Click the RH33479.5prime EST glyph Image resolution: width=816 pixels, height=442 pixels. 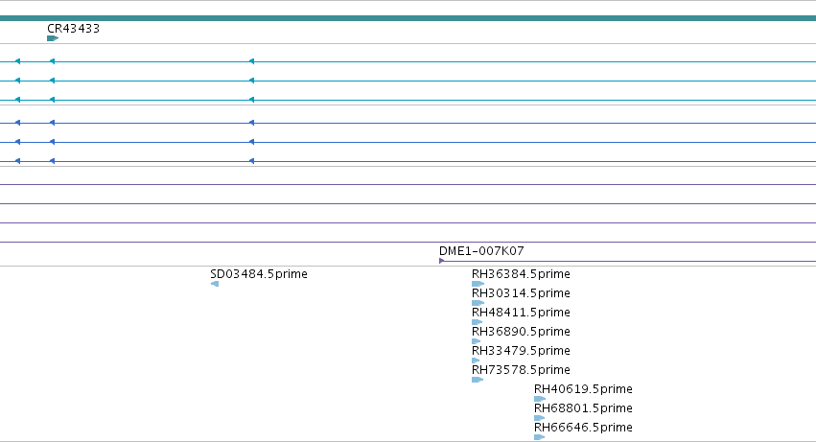(x=476, y=361)
